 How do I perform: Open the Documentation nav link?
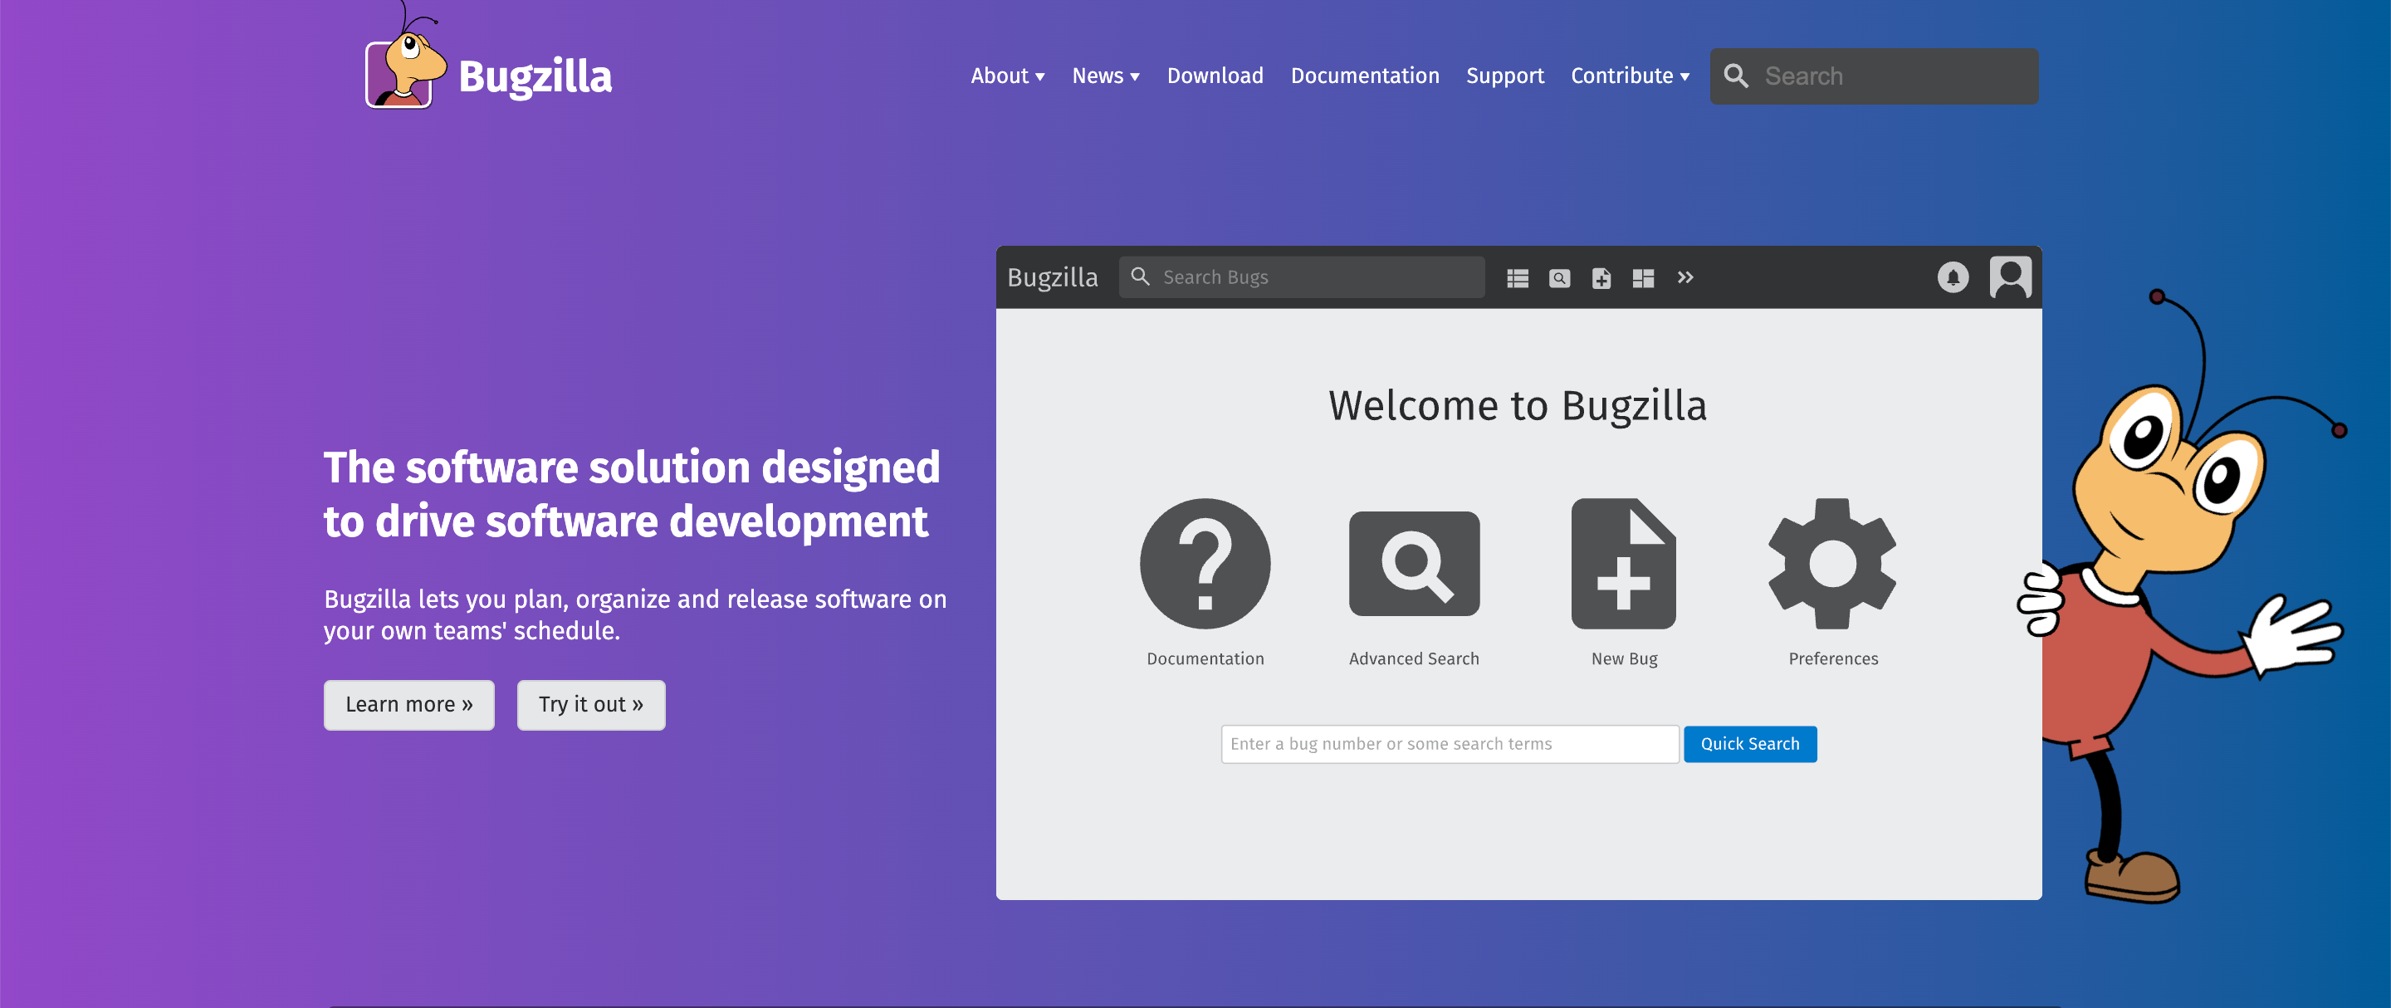point(1364,76)
